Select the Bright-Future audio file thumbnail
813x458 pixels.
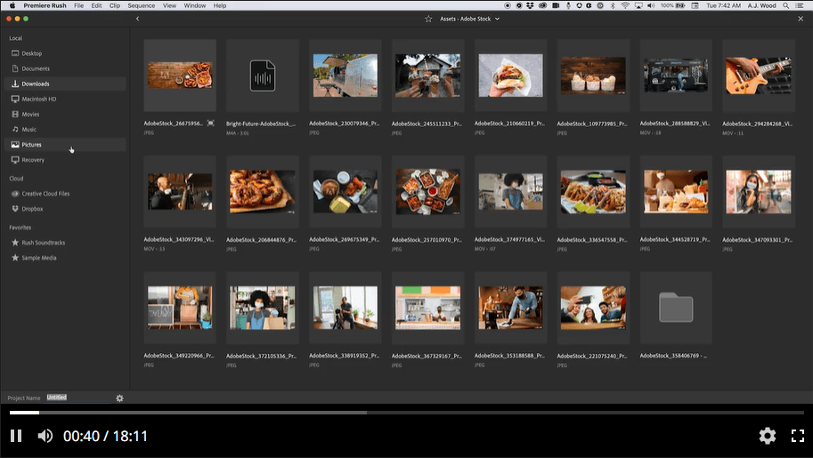pyautogui.click(x=262, y=75)
